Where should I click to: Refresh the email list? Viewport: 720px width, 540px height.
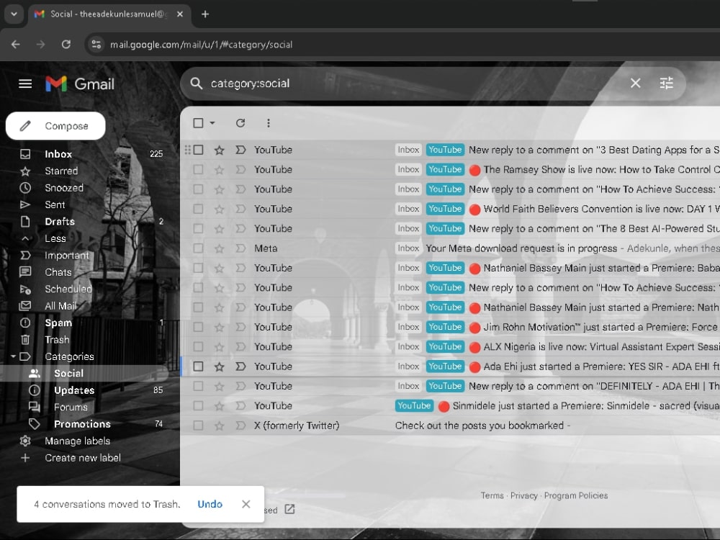pyautogui.click(x=240, y=123)
